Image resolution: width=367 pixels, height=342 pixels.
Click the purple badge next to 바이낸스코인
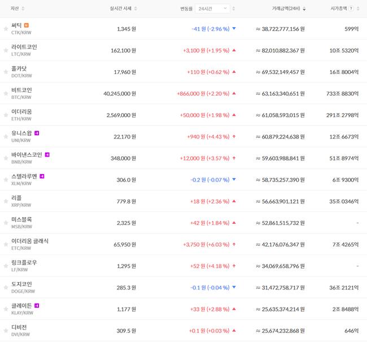pos(47,155)
